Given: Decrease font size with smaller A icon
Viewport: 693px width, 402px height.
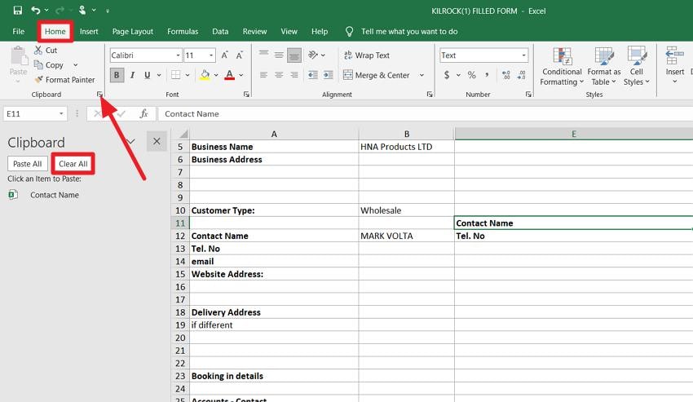Looking at the screenshot, I should click(x=240, y=55).
